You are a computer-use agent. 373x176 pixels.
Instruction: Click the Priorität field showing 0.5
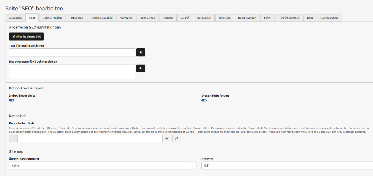287,166
